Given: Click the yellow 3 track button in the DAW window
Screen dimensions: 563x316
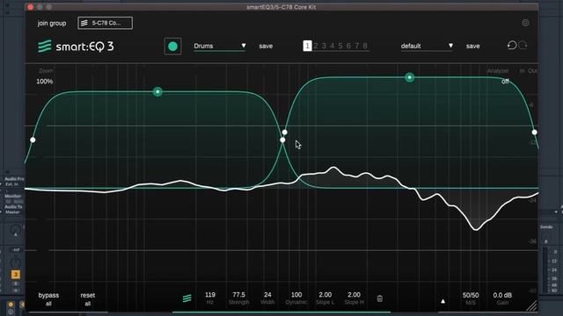Looking at the screenshot, I should click(16, 275).
